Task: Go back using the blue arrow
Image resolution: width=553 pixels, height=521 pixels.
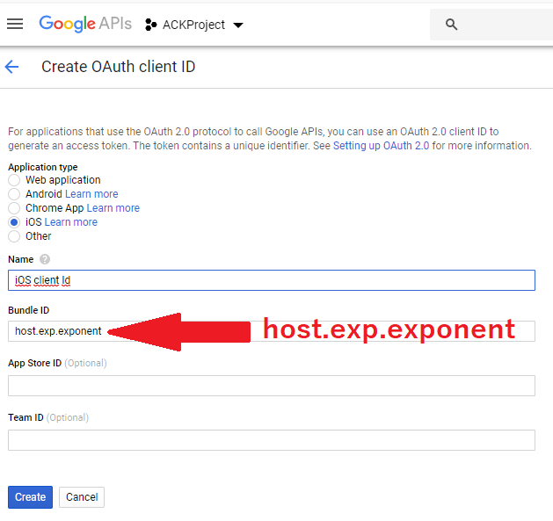Action: point(11,67)
